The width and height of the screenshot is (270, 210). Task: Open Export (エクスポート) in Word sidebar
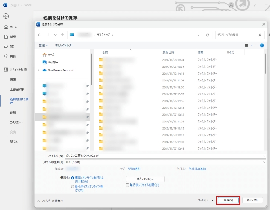pos(16,122)
